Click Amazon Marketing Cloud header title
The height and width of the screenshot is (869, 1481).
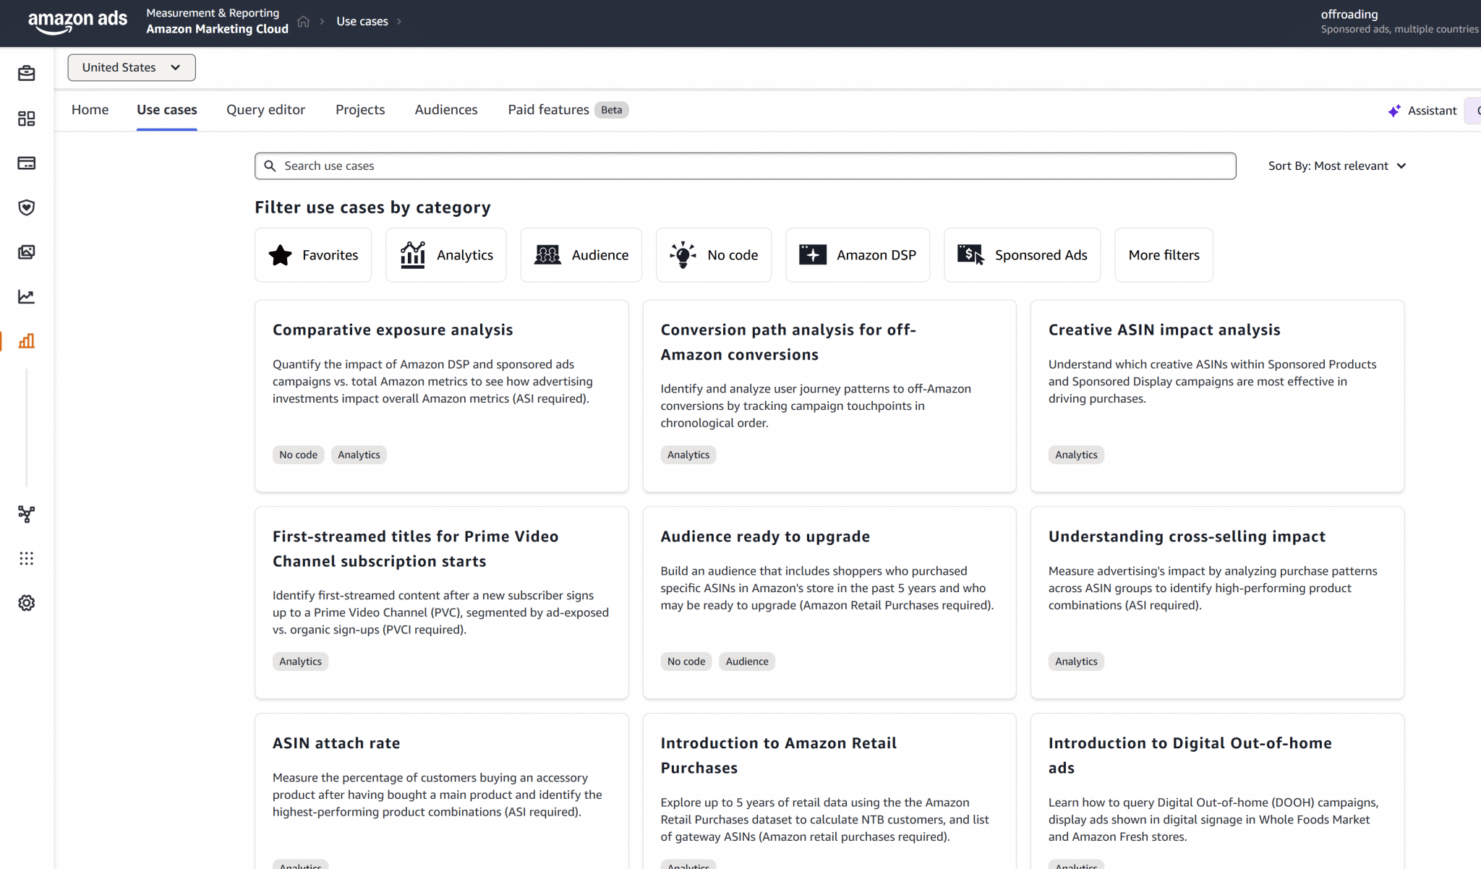click(217, 29)
